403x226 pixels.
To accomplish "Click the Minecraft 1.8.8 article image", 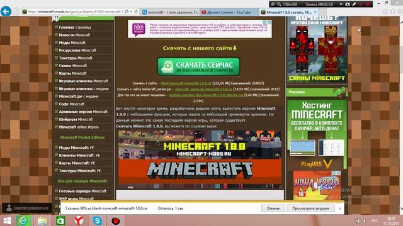I will tap(200, 159).
